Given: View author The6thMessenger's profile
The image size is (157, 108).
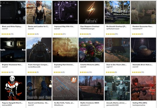Looking at the screenshot, I should pyautogui.click(x=87, y=29).
